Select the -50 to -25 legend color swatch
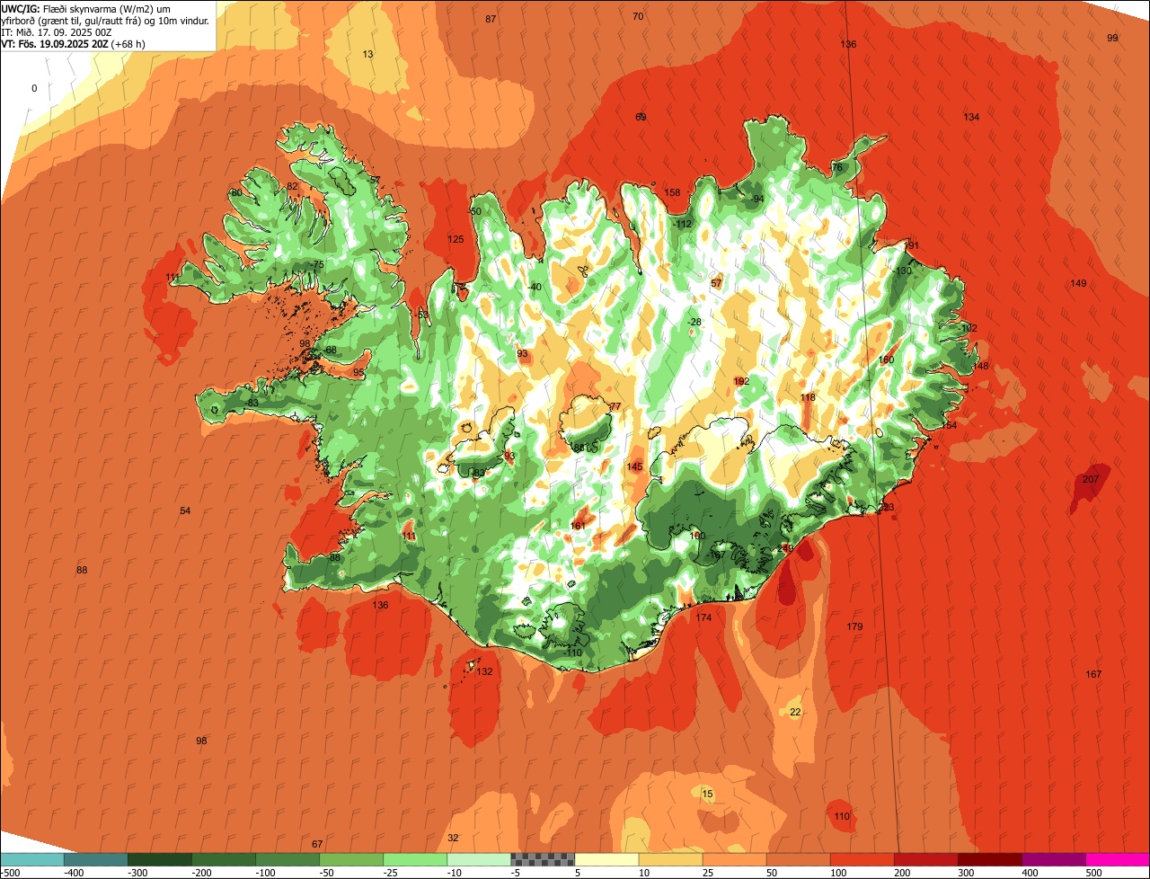This screenshot has height=879, width=1150. [351, 859]
